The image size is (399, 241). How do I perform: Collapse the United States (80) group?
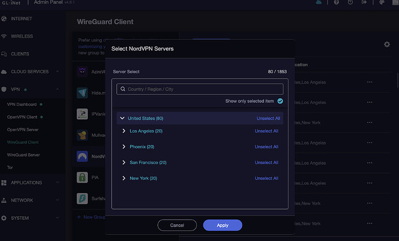(x=122, y=118)
